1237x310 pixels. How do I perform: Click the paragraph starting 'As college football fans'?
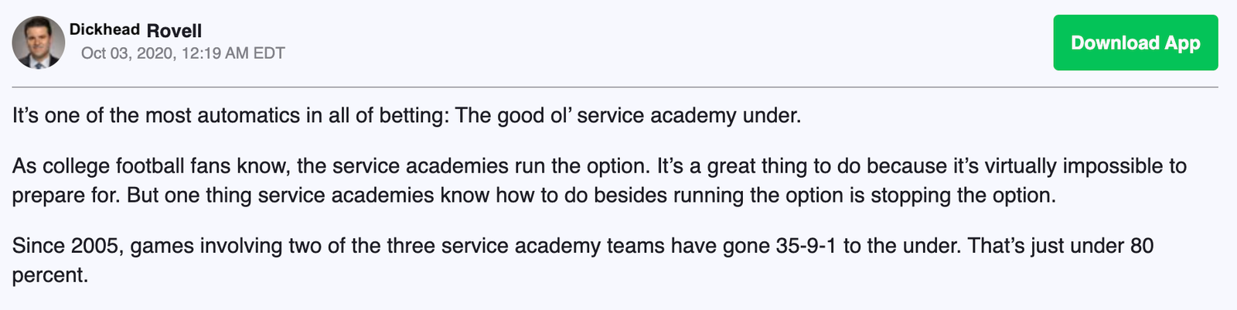[x=599, y=181]
